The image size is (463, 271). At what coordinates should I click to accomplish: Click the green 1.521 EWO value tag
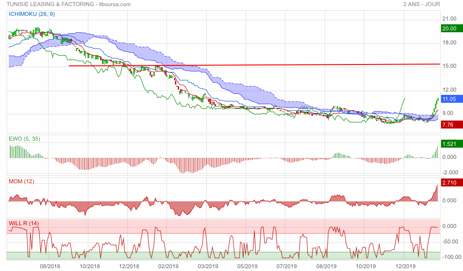point(452,144)
